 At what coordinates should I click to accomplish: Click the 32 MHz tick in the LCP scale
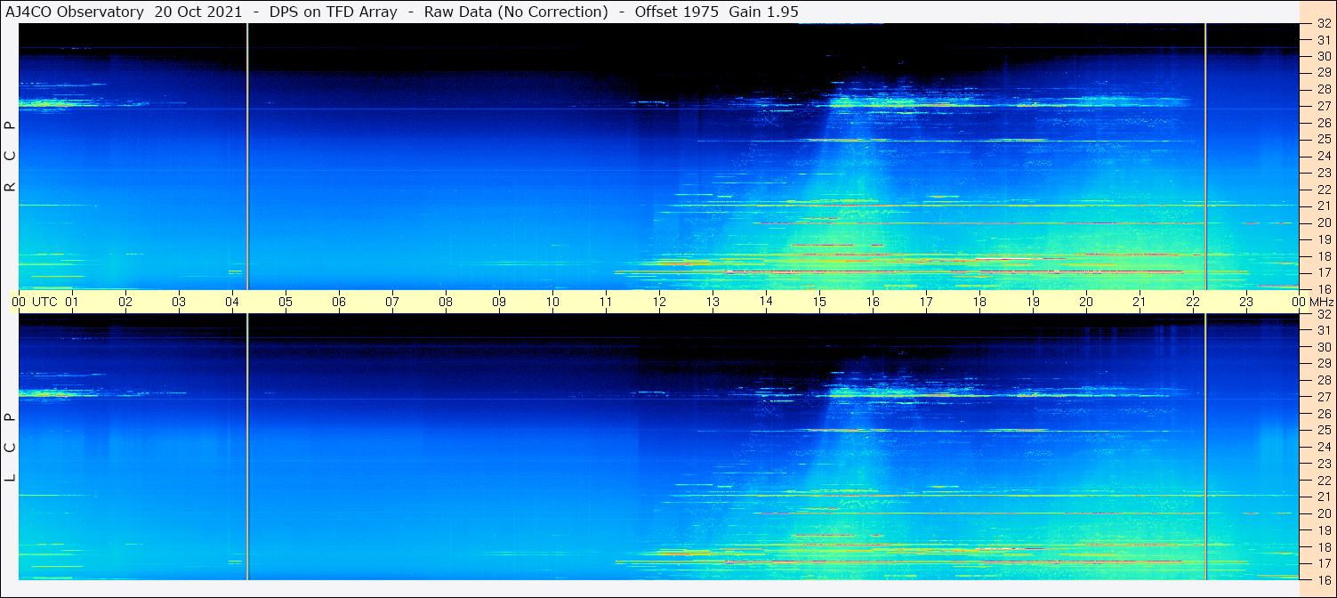(x=1323, y=314)
